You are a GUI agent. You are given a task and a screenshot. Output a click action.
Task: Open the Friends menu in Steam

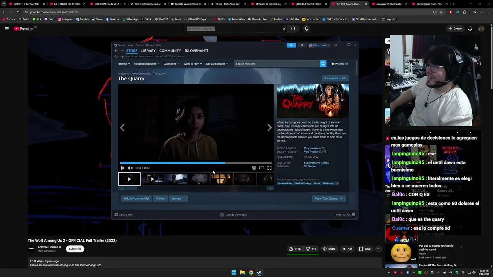139,45
